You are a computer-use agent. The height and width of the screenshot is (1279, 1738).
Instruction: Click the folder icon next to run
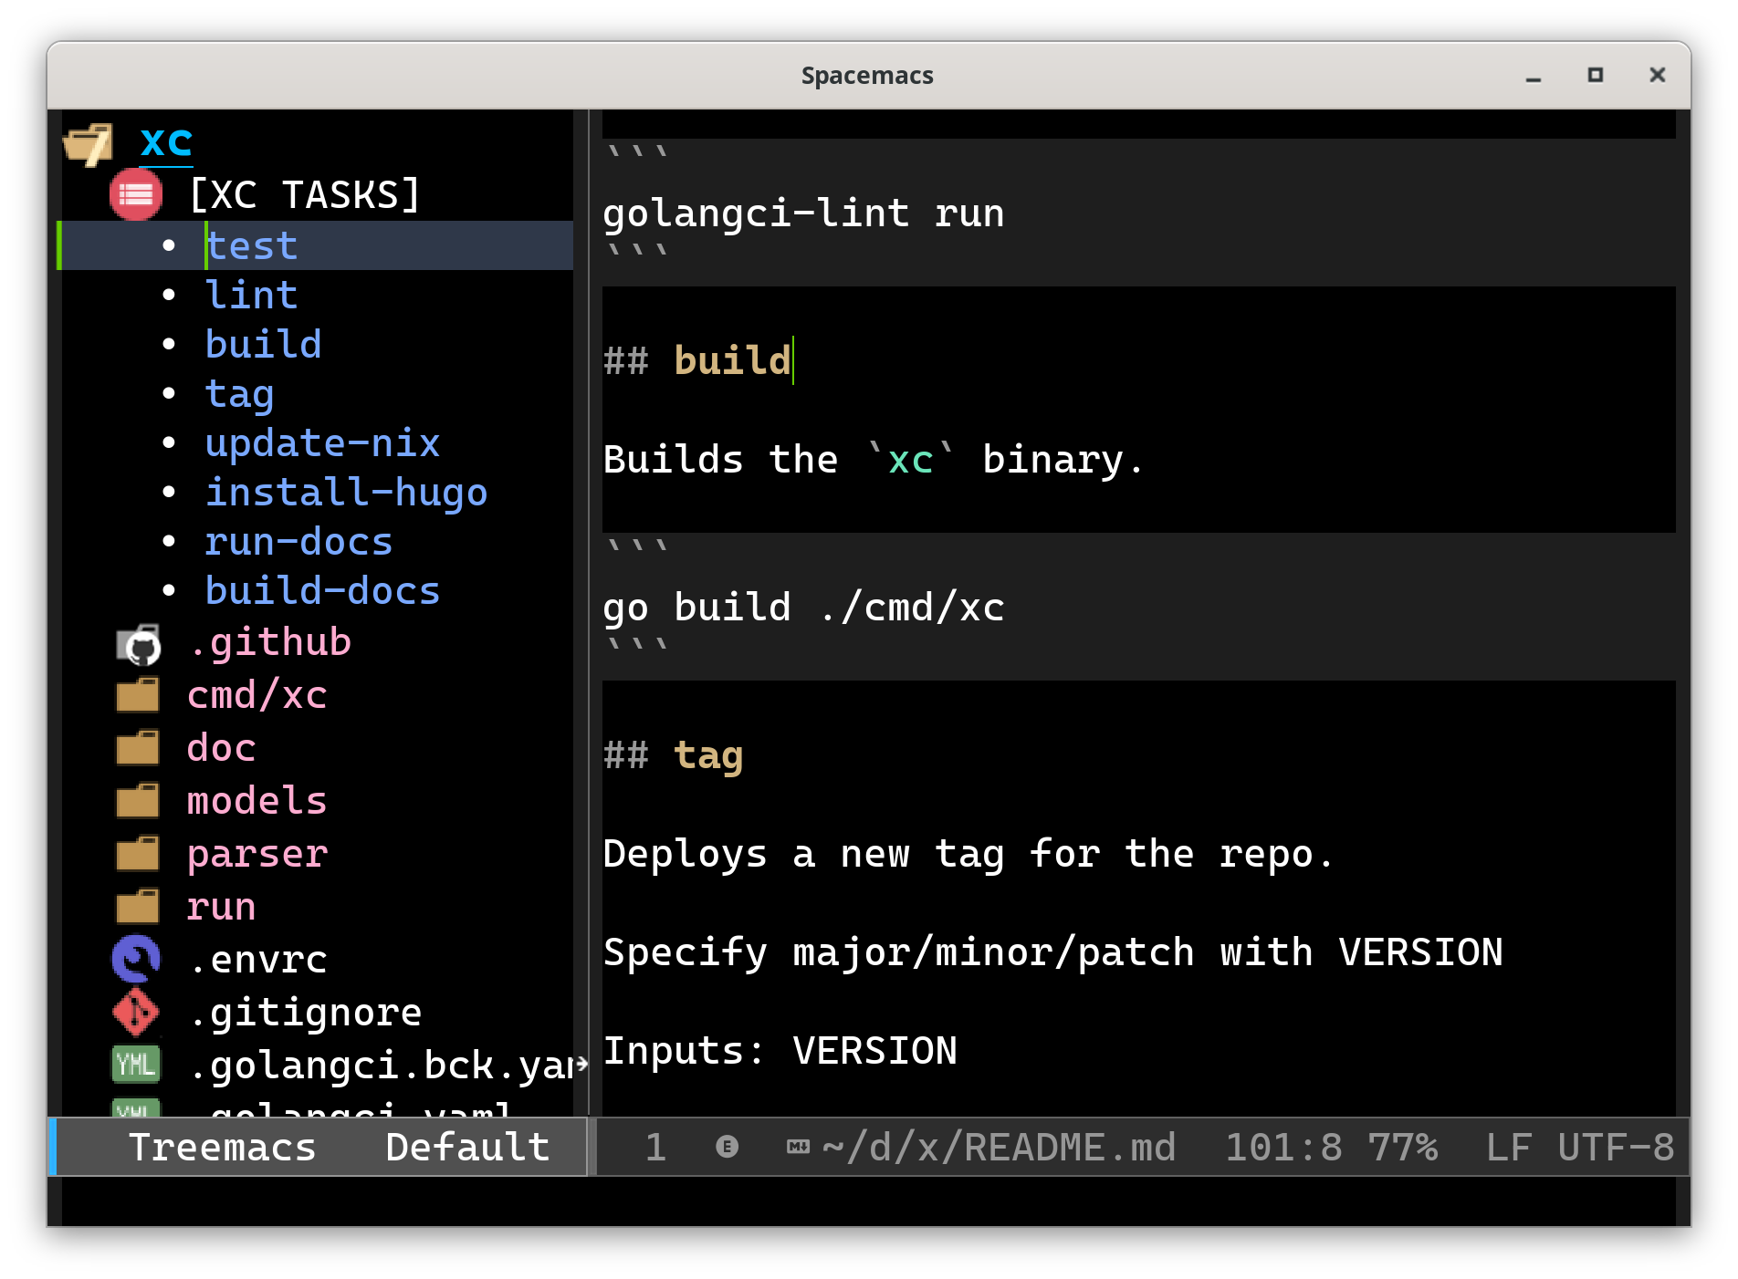click(138, 907)
